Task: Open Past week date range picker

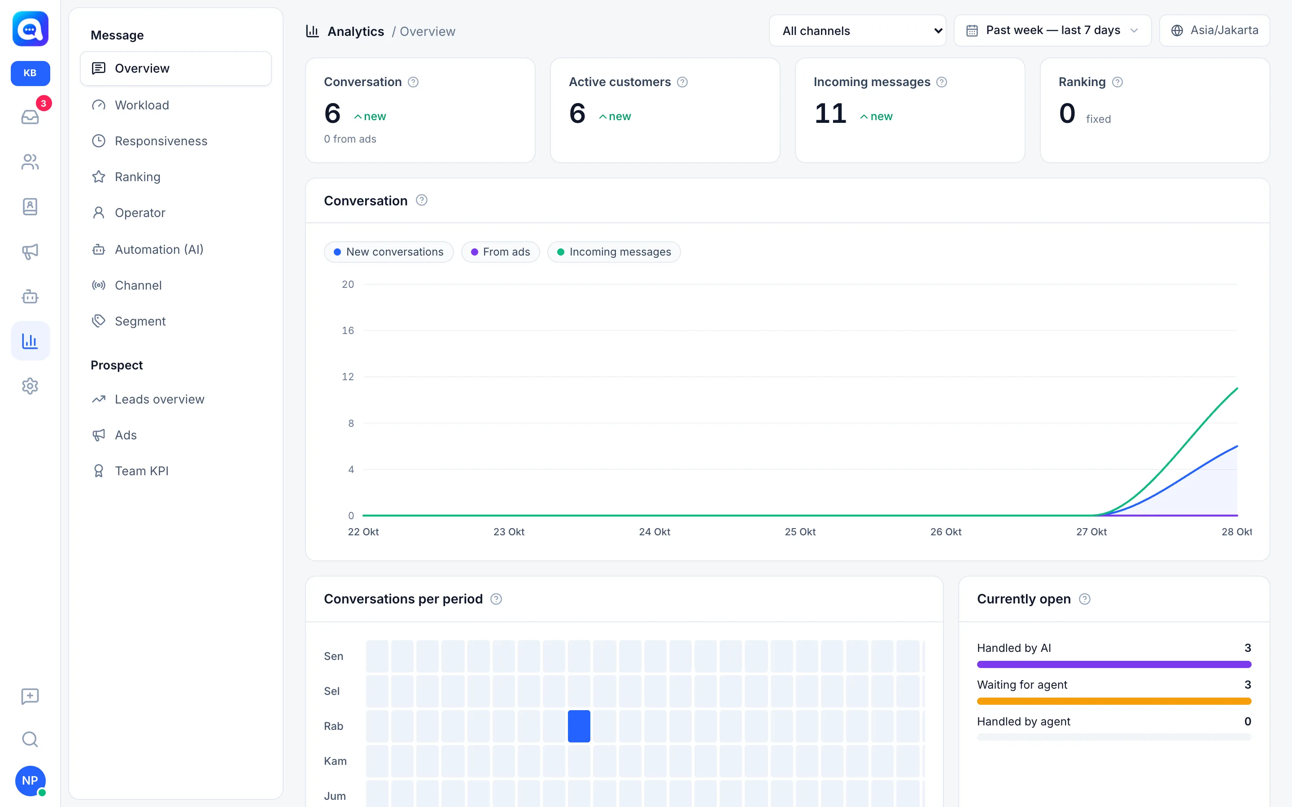Action: point(1052,30)
